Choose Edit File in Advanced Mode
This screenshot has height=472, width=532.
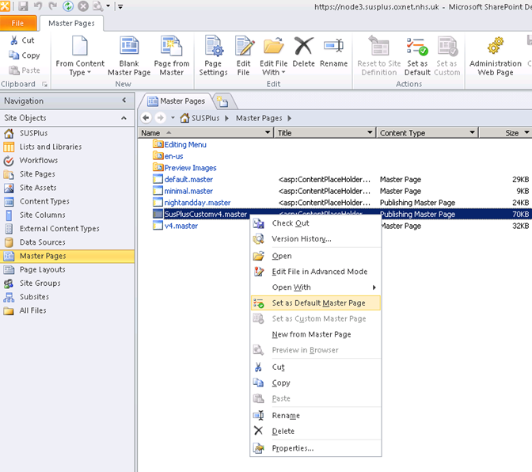pyautogui.click(x=316, y=272)
